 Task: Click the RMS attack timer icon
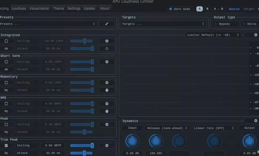click(107, 111)
